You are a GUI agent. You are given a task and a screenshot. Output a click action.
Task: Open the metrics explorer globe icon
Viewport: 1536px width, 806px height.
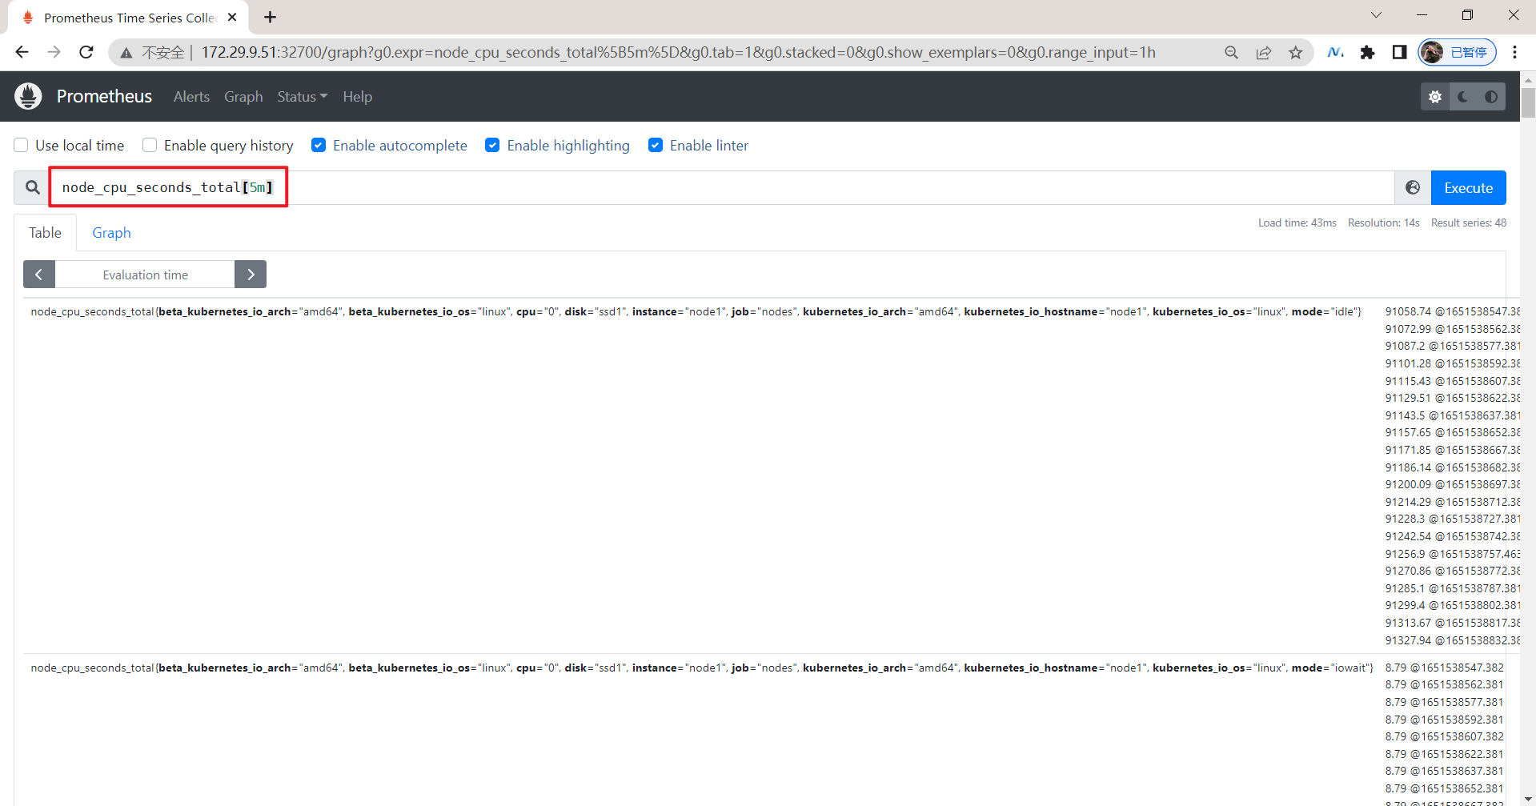point(1413,187)
